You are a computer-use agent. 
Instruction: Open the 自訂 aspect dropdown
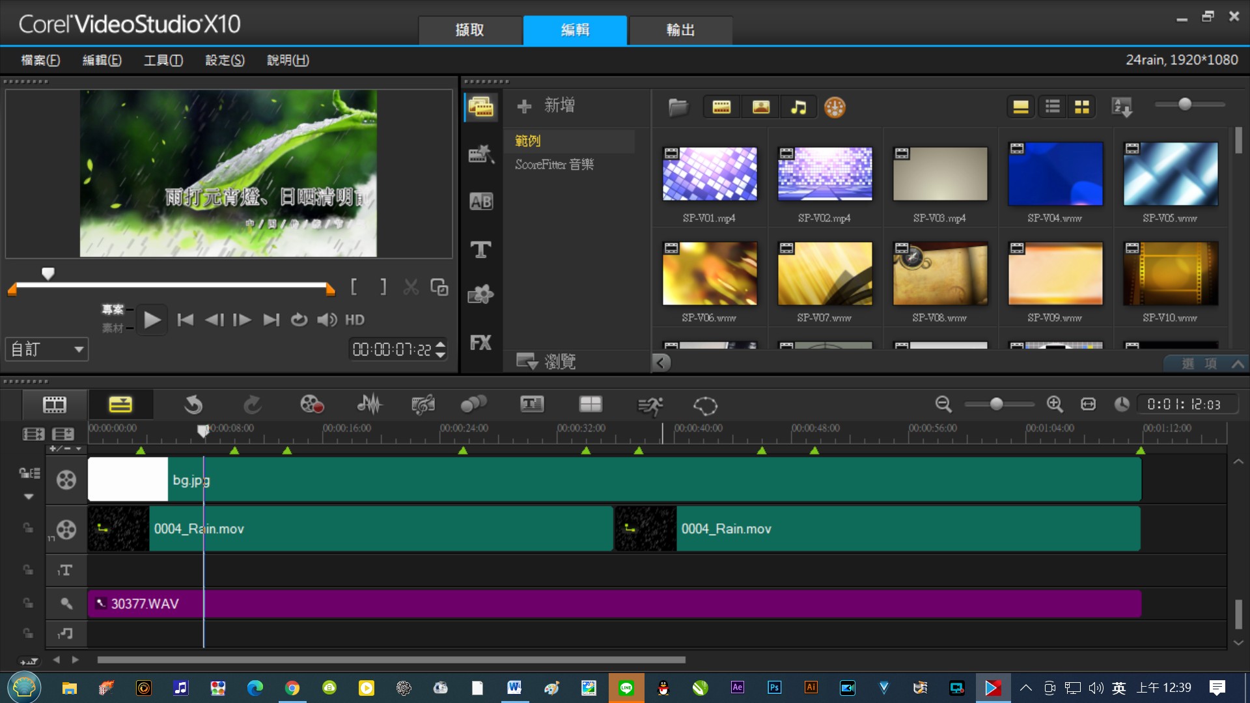[47, 350]
